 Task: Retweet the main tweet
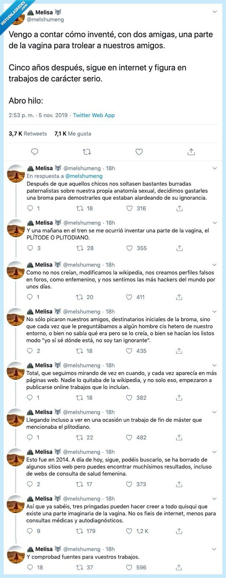pos(87,151)
